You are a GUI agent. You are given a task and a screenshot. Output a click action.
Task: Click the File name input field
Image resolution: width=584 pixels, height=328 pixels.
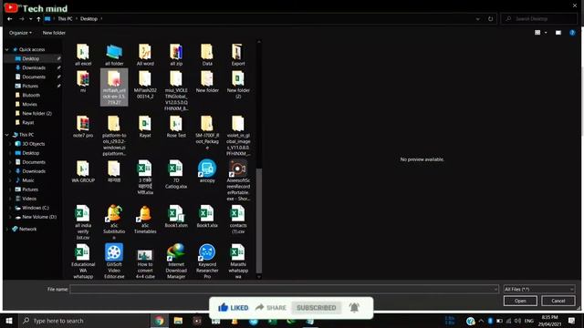pyautogui.click(x=284, y=289)
